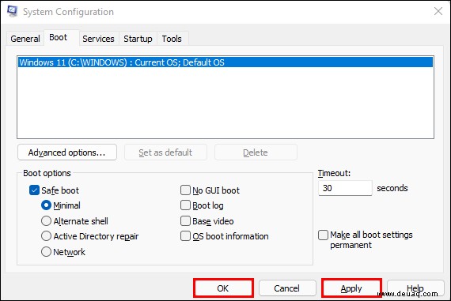Enable No GUI boot
This screenshot has width=451, height=301.
(185, 190)
